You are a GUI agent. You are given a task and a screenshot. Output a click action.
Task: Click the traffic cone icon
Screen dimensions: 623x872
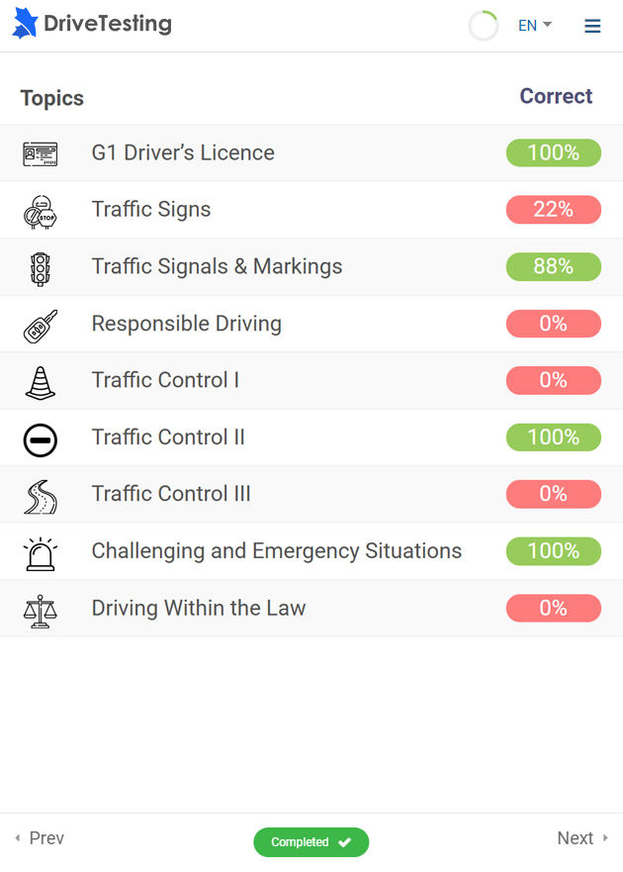41,381
